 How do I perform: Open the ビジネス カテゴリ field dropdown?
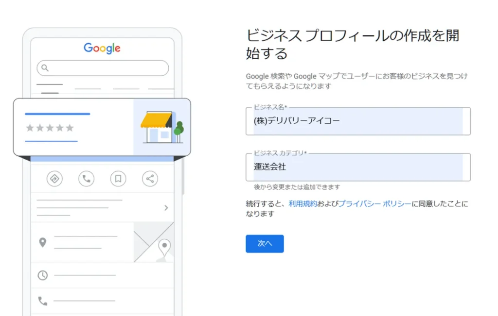click(x=358, y=167)
